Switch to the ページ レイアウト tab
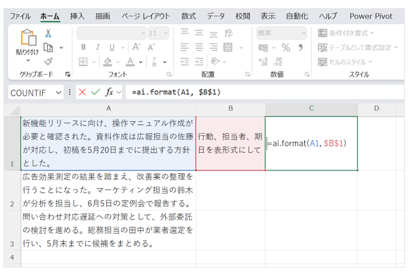The height and width of the screenshot is (273, 409). [146, 16]
